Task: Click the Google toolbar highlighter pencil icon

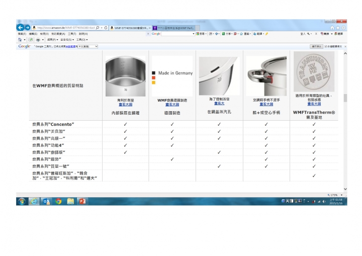Action: point(266,34)
